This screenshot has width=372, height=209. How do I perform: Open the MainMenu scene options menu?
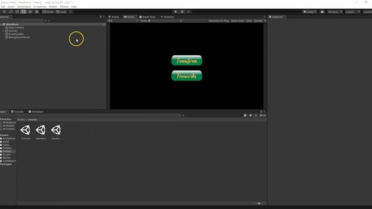coord(104,24)
